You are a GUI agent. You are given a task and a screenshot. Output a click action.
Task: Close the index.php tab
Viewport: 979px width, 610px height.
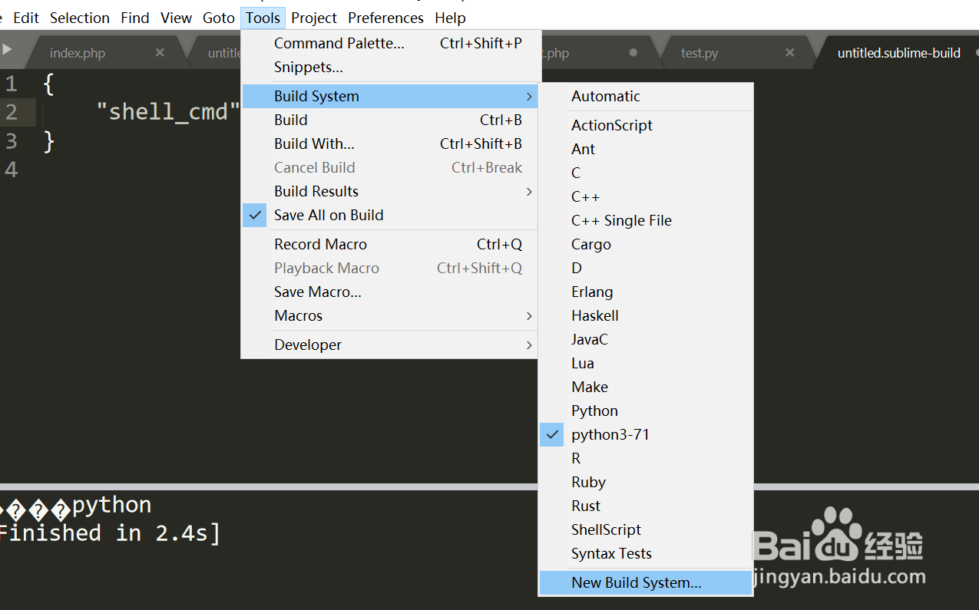(x=160, y=53)
